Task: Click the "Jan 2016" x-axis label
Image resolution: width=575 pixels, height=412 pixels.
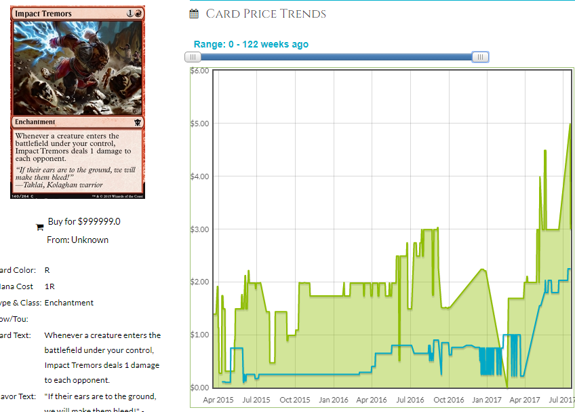Action: (x=334, y=400)
